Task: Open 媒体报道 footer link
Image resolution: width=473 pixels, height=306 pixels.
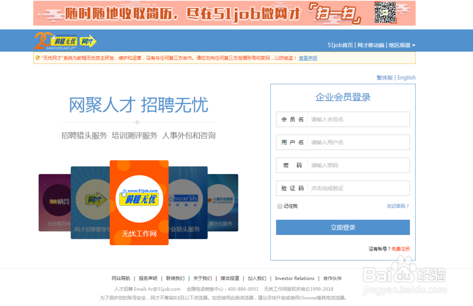Action: click(x=229, y=278)
